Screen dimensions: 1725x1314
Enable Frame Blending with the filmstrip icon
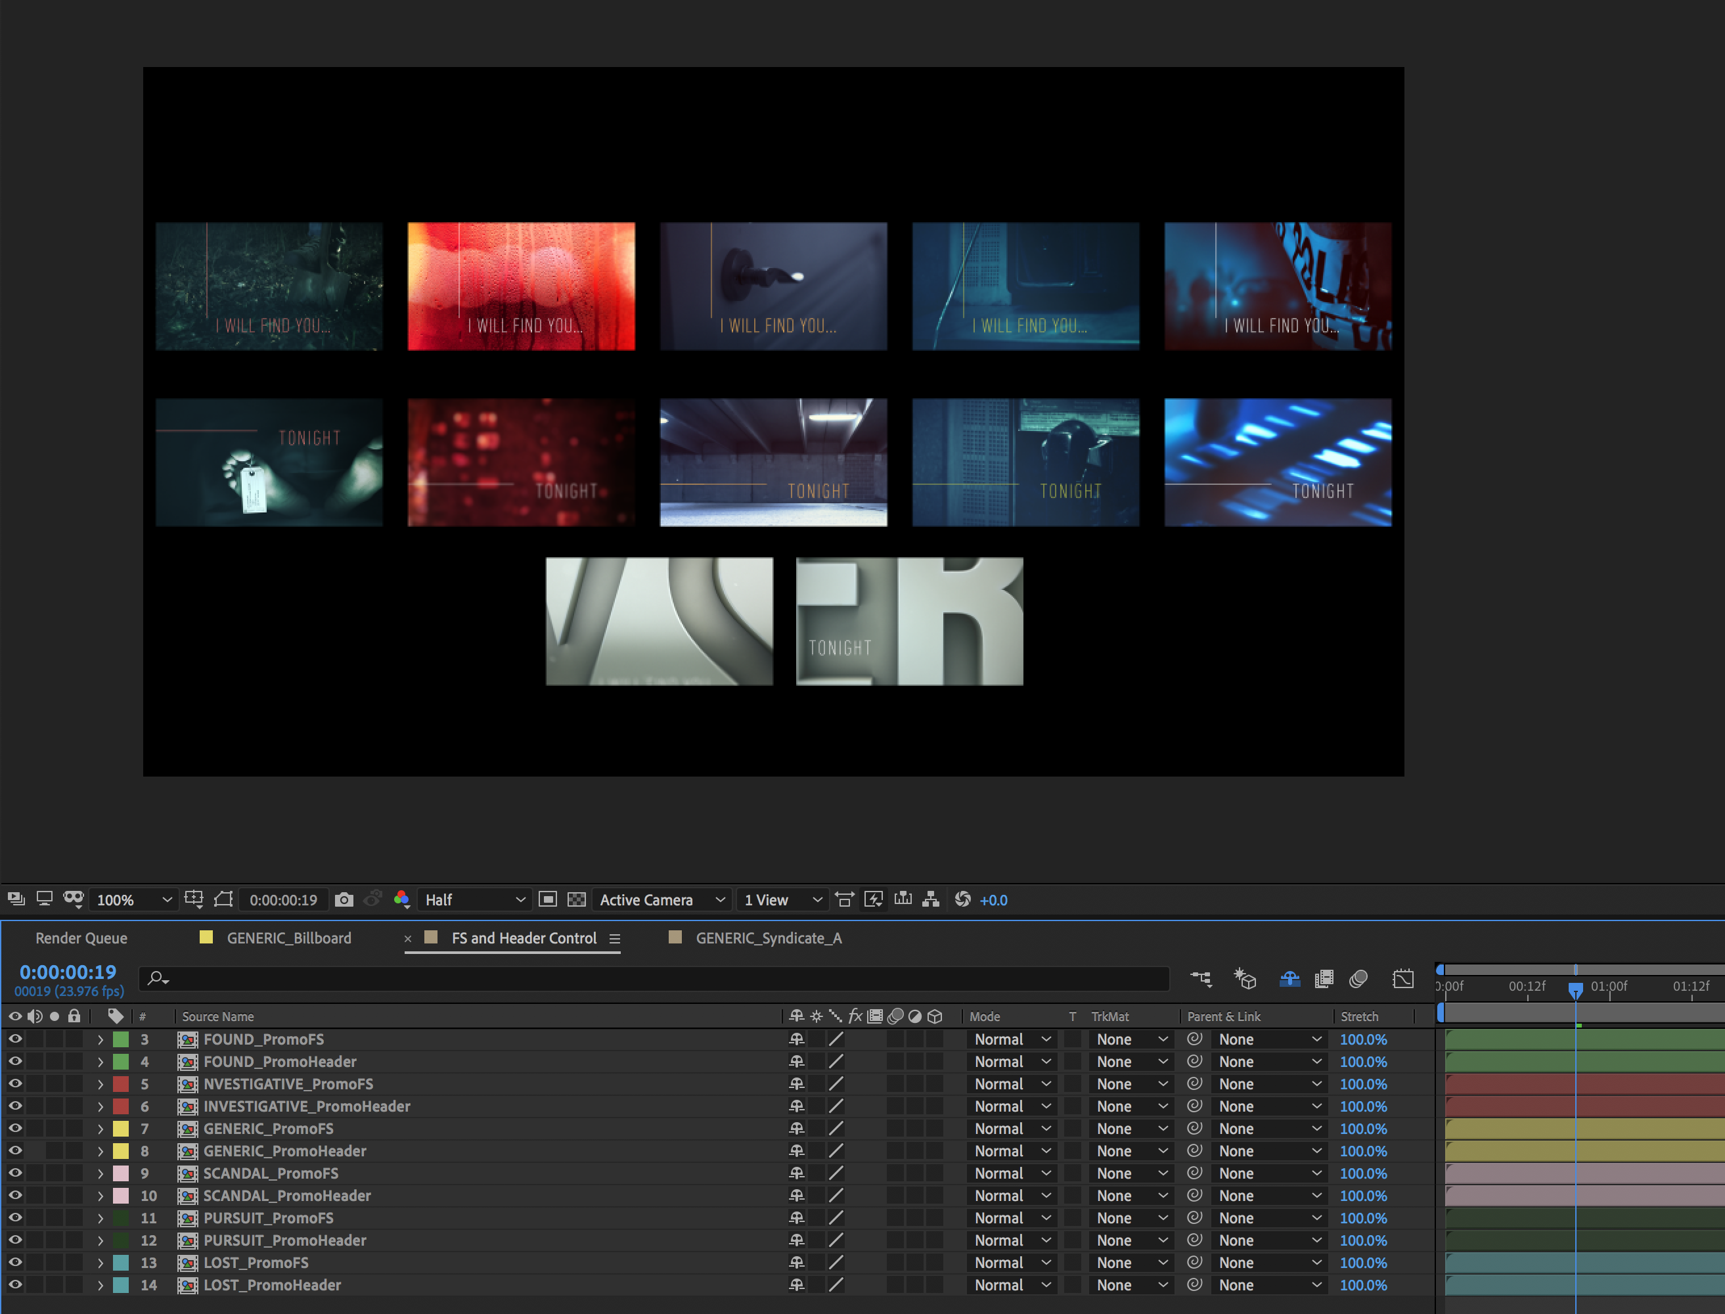pyautogui.click(x=1324, y=978)
